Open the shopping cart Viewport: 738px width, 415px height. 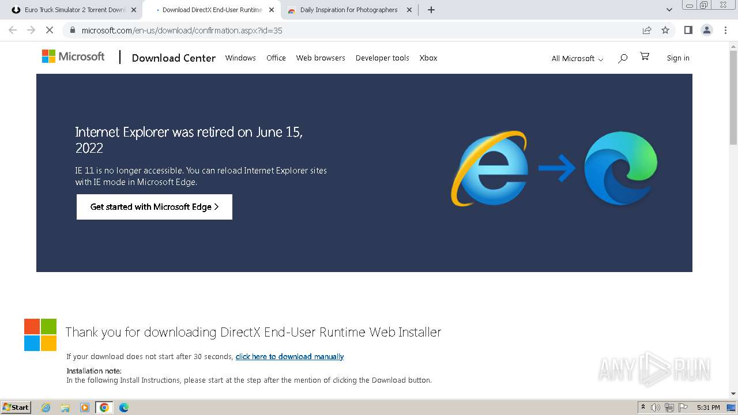coord(645,56)
